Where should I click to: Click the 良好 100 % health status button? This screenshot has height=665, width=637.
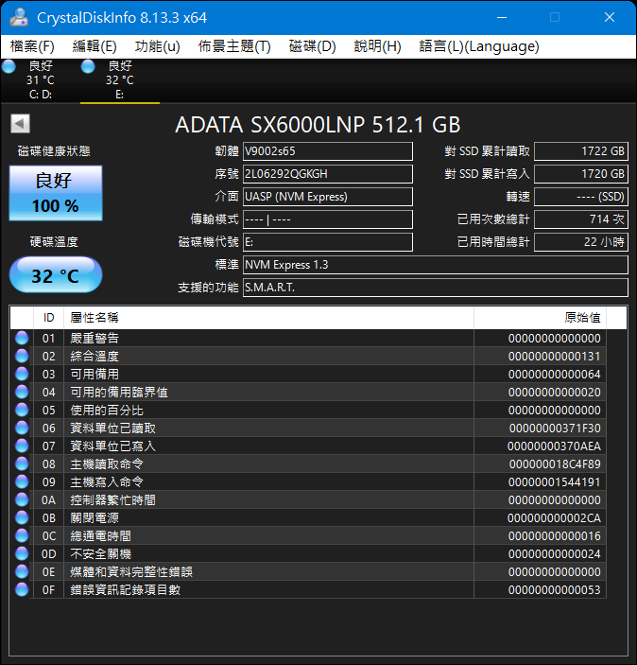[56, 193]
